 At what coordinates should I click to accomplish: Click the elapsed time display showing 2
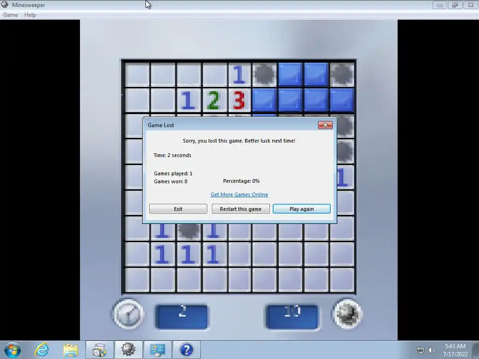click(182, 316)
